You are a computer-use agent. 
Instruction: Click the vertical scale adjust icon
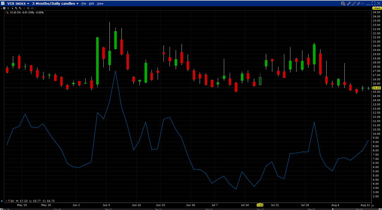coord(28,8)
